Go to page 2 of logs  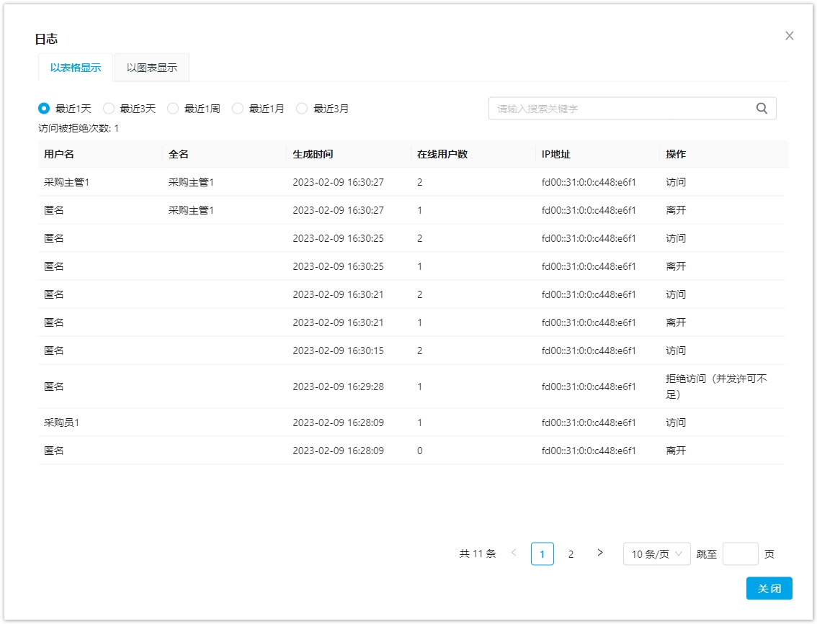pyautogui.click(x=571, y=554)
